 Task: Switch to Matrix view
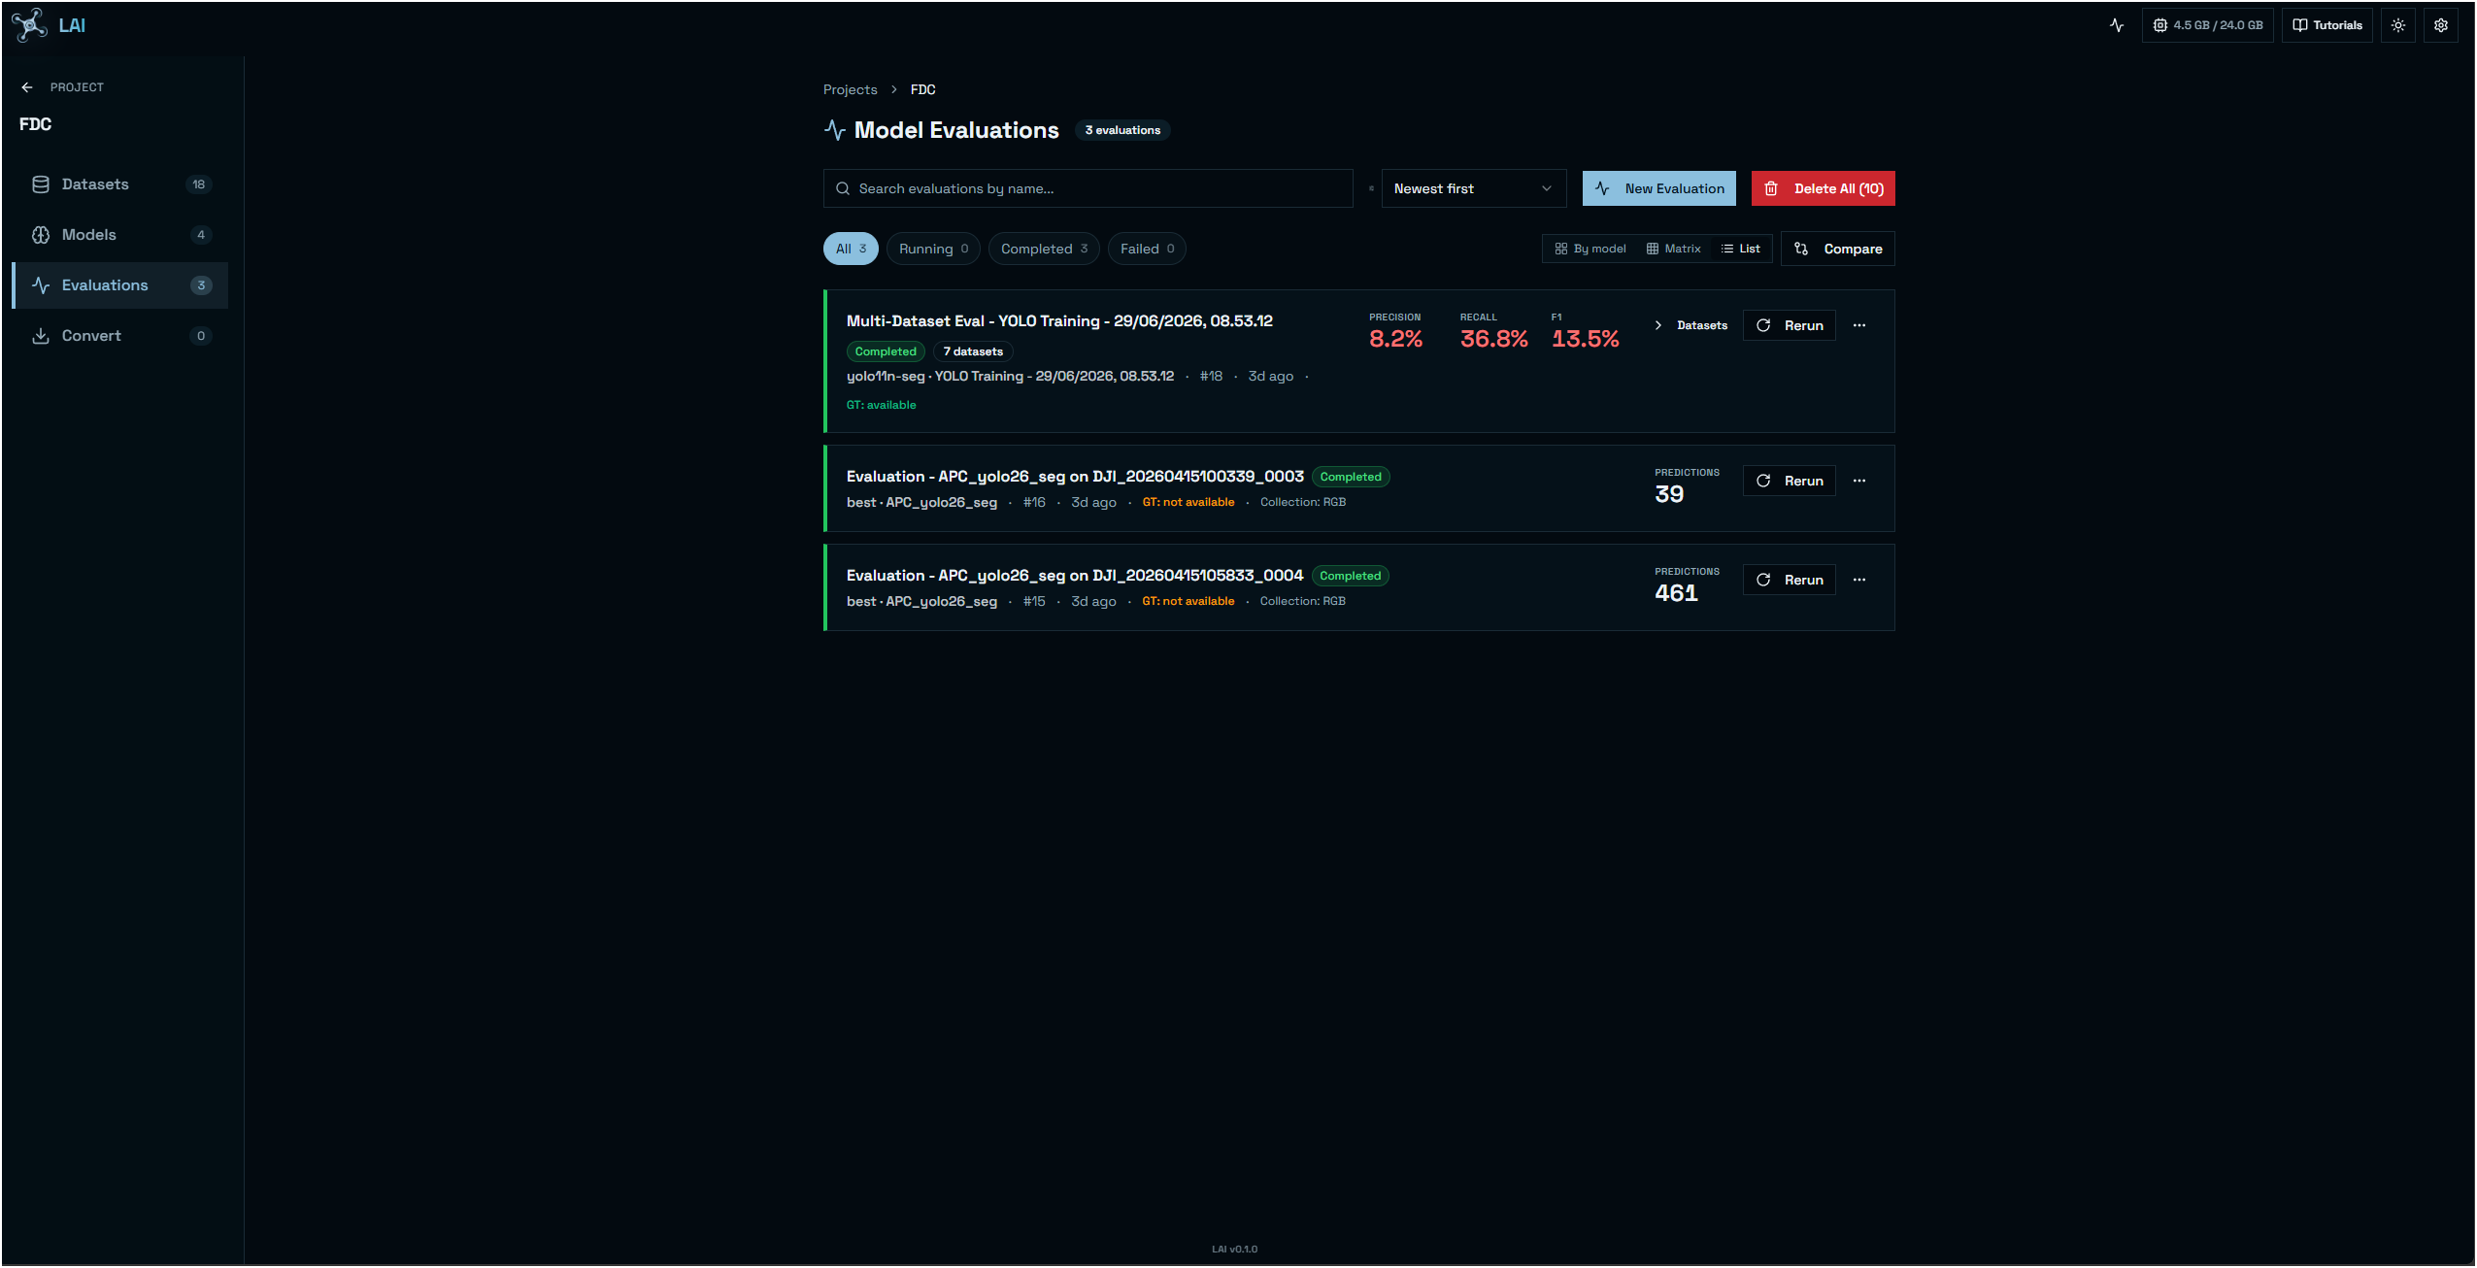(x=1674, y=249)
